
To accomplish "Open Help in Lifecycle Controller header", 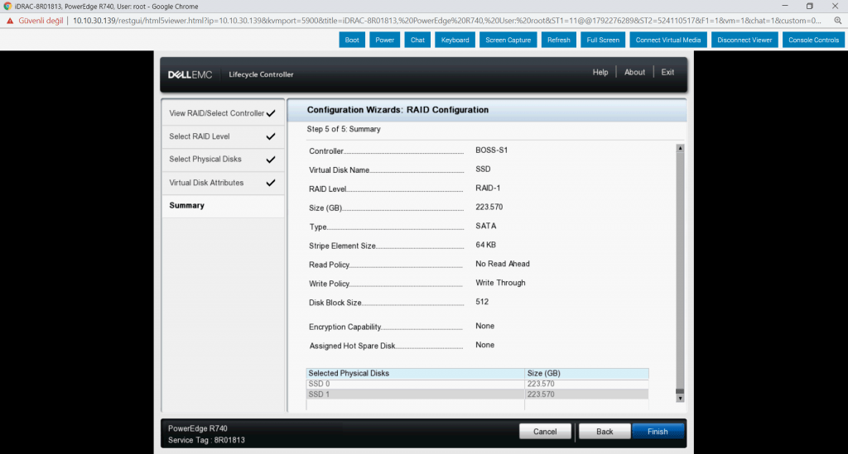I will point(600,73).
